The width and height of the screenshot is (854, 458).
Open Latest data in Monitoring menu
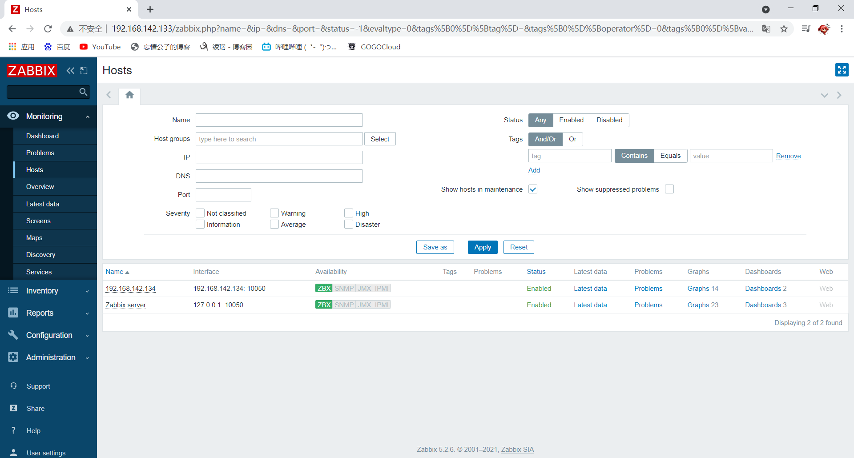55,204
